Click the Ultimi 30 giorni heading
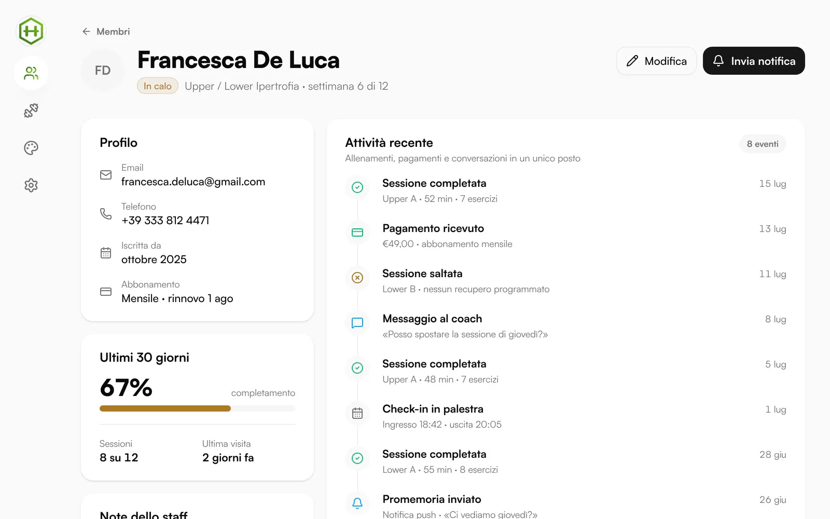The image size is (830, 519). (x=144, y=358)
